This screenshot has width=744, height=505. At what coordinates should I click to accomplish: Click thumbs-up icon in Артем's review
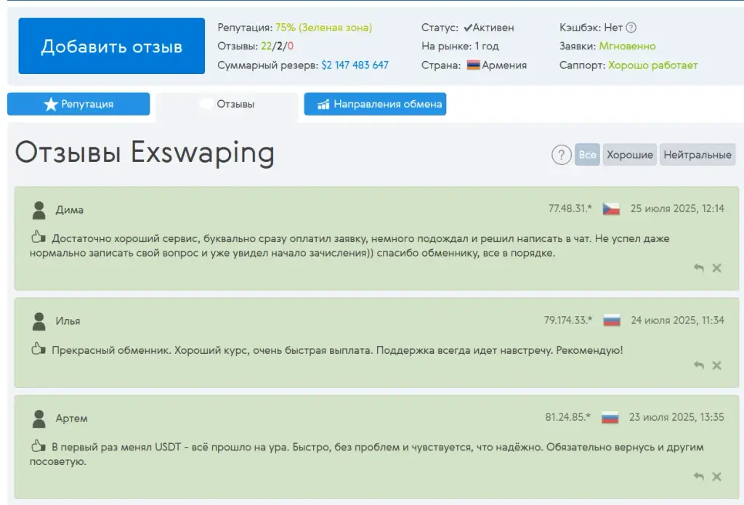[x=38, y=445]
